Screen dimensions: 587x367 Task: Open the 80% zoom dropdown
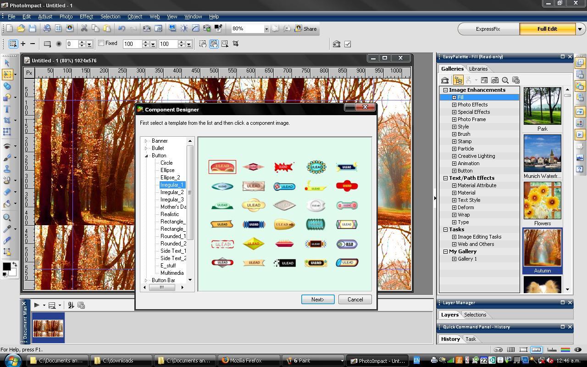266,29
